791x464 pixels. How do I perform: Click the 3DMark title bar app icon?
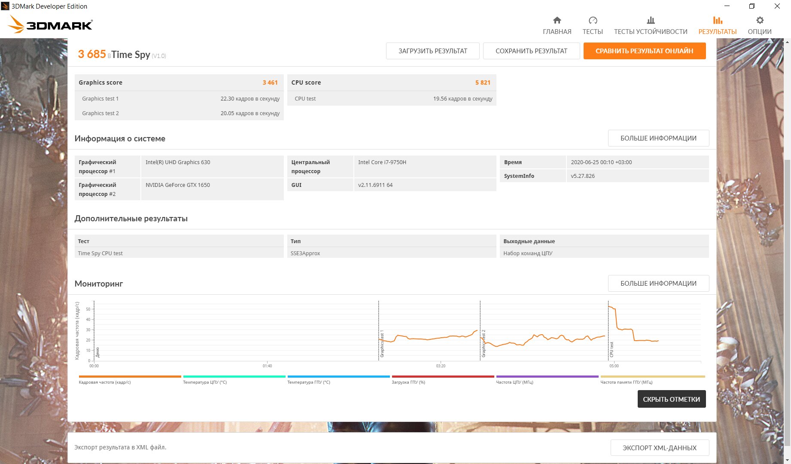tap(5, 6)
